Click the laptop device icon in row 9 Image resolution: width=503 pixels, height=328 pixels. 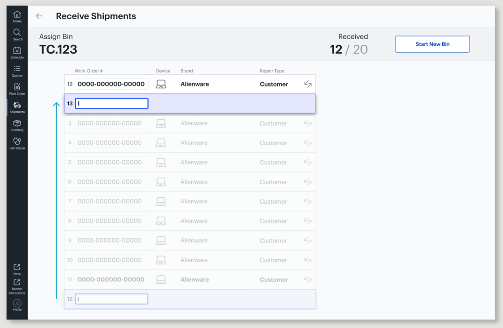(161, 241)
